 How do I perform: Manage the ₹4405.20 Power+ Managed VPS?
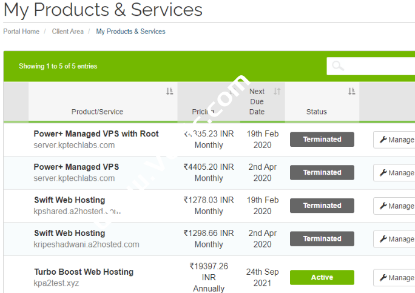pos(394,173)
